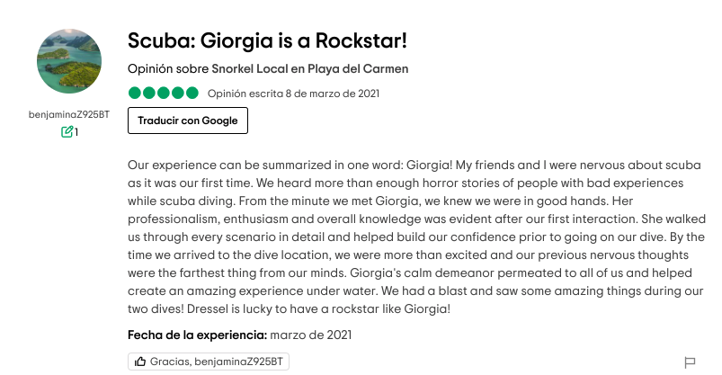The width and height of the screenshot is (722, 375).
Task: Click inside the review body paragraph
Action: (x=416, y=237)
